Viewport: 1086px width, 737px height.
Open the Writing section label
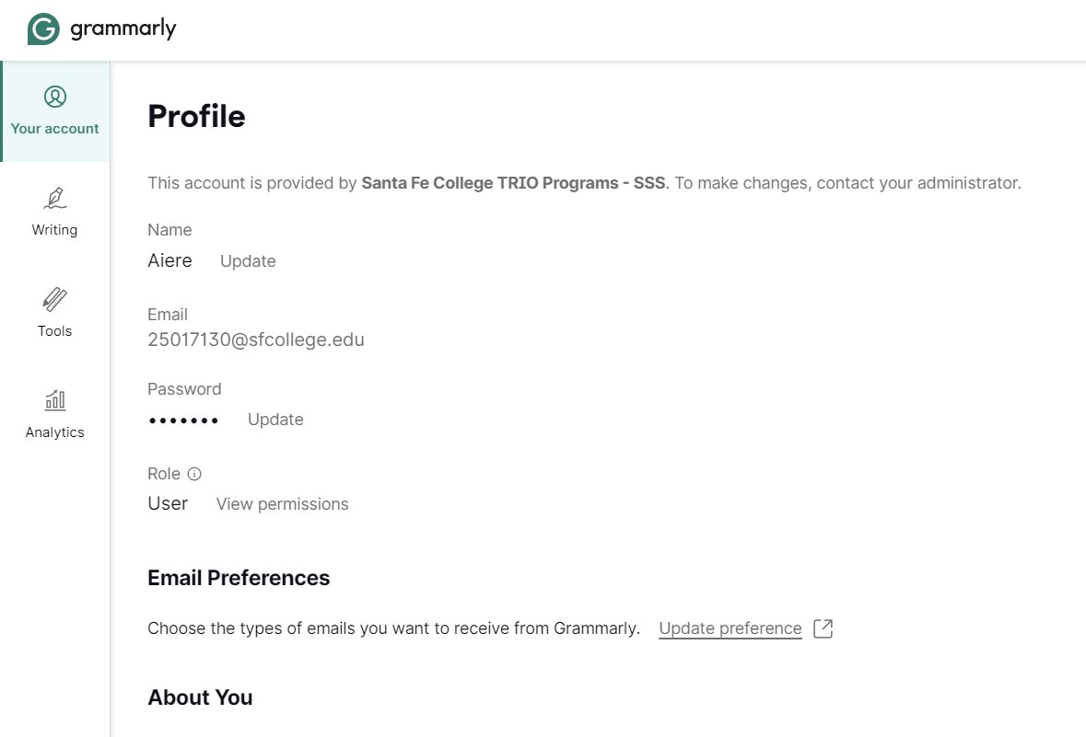pyautogui.click(x=54, y=230)
